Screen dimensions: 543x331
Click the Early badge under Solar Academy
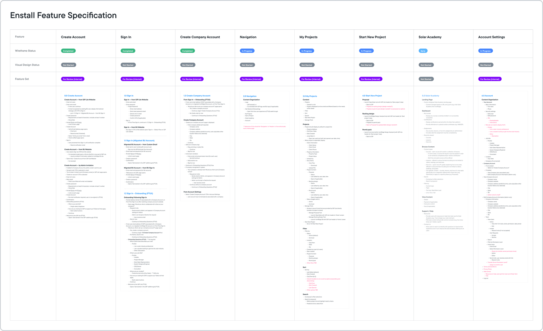(x=423, y=51)
